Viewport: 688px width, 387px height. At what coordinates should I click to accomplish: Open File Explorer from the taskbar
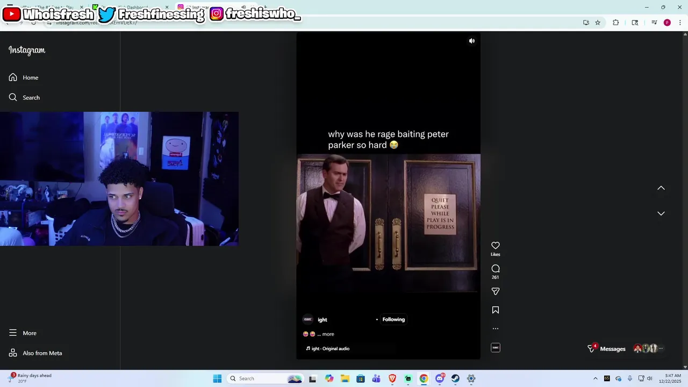point(345,378)
